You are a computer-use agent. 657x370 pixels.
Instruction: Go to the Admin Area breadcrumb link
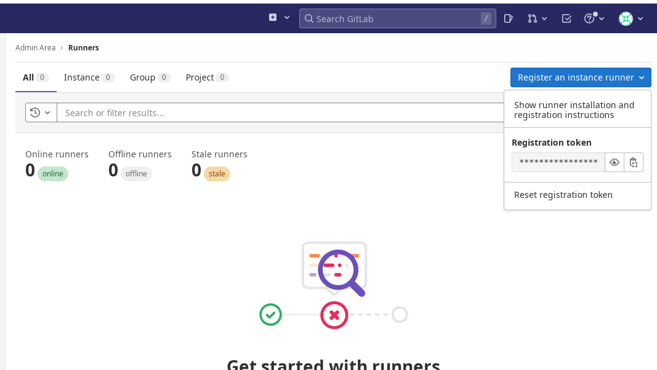[35, 47]
